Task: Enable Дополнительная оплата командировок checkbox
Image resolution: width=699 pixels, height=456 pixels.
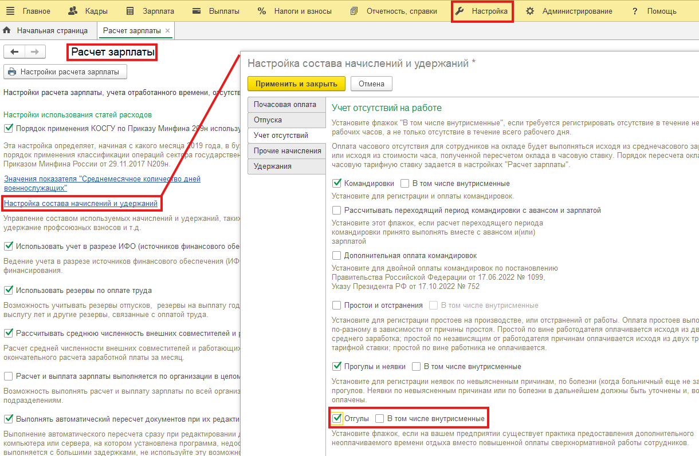Action: pos(337,256)
